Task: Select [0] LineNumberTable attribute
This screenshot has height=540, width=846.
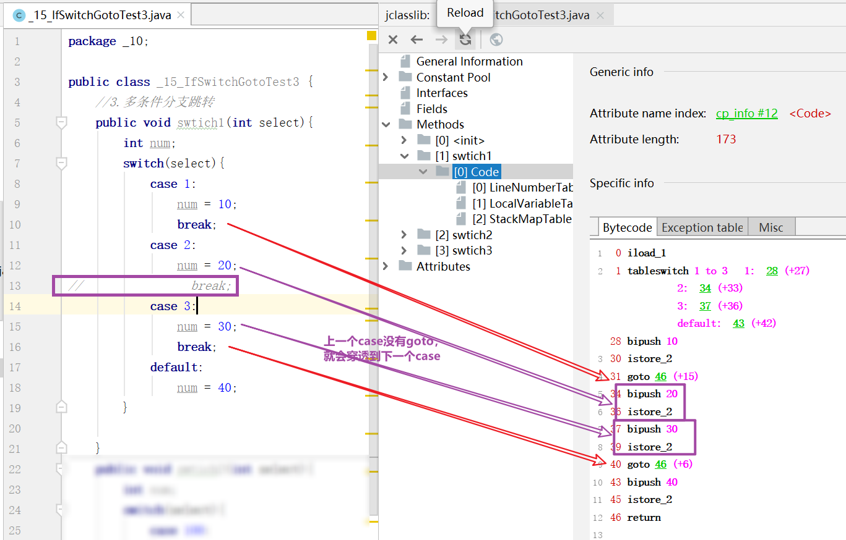Action: pos(522,187)
